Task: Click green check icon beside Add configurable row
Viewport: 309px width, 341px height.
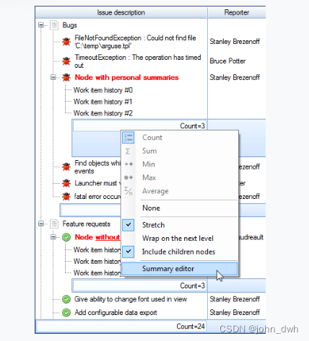Action: click(66, 313)
